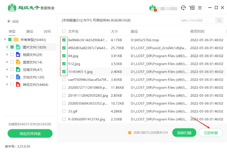
Task: Switch to the 时间 tab
Action: click(x=47, y=31)
